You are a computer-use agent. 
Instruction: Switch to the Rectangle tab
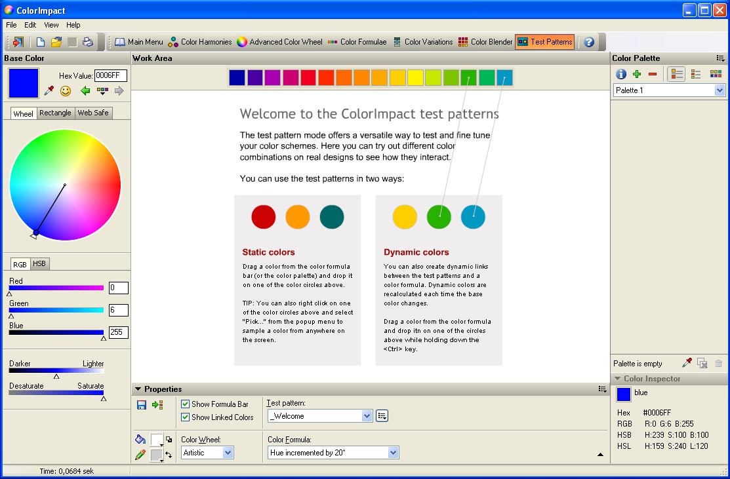[55, 113]
